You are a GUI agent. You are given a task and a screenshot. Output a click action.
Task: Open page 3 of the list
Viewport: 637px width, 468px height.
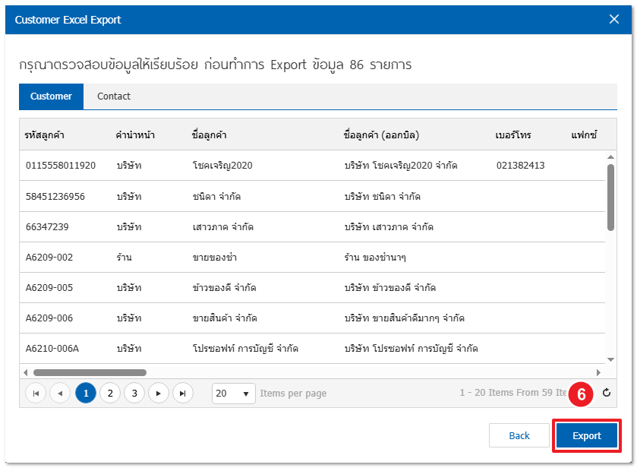134,393
